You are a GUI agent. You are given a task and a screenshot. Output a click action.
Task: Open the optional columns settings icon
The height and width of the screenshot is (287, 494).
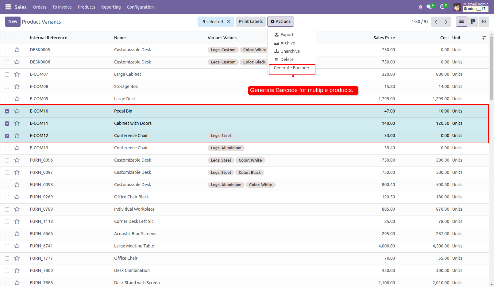[x=484, y=37]
